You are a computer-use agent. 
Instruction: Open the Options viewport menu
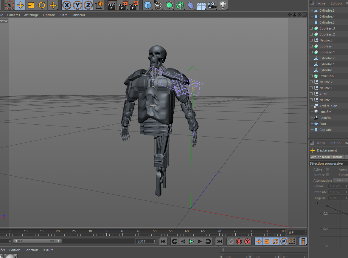pyautogui.click(x=49, y=15)
